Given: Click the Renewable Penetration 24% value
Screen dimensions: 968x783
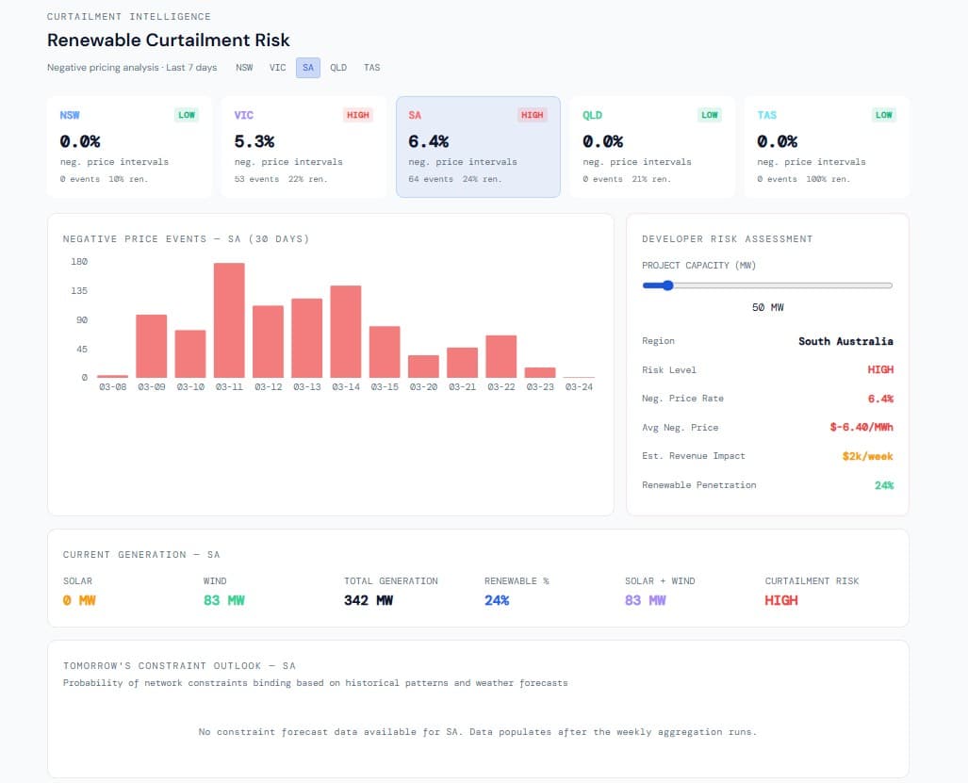Looking at the screenshot, I should [x=883, y=485].
